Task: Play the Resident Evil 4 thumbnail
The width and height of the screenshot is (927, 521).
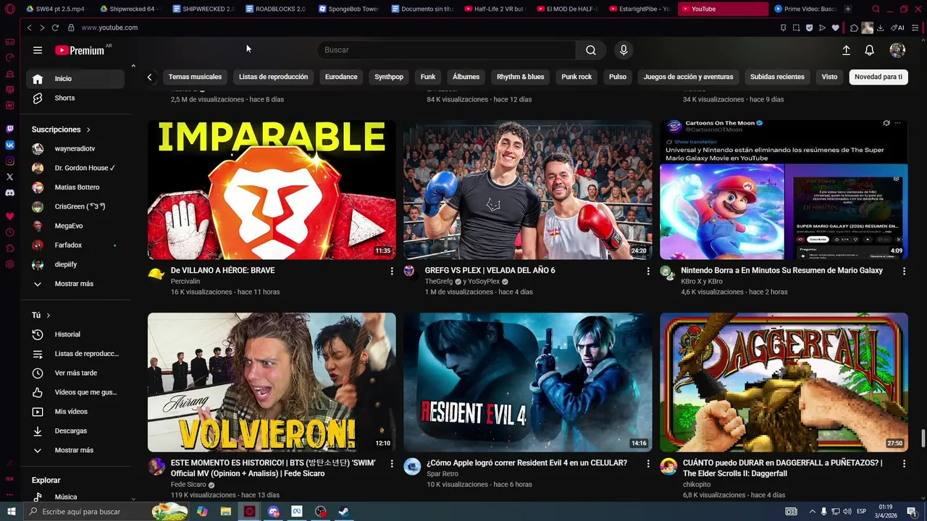Action: (x=527, y=382)
